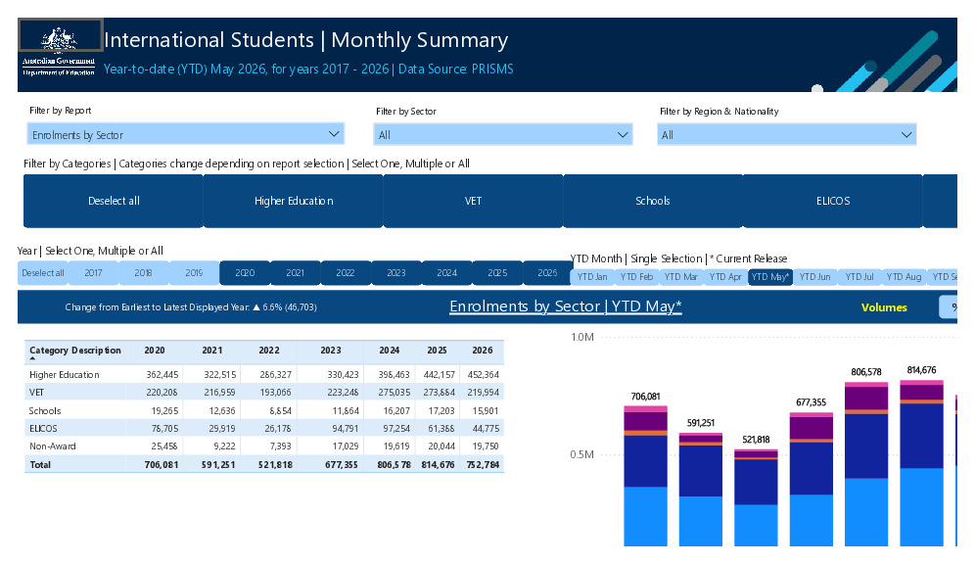Click the table cell value 452,364

[484, 374]
